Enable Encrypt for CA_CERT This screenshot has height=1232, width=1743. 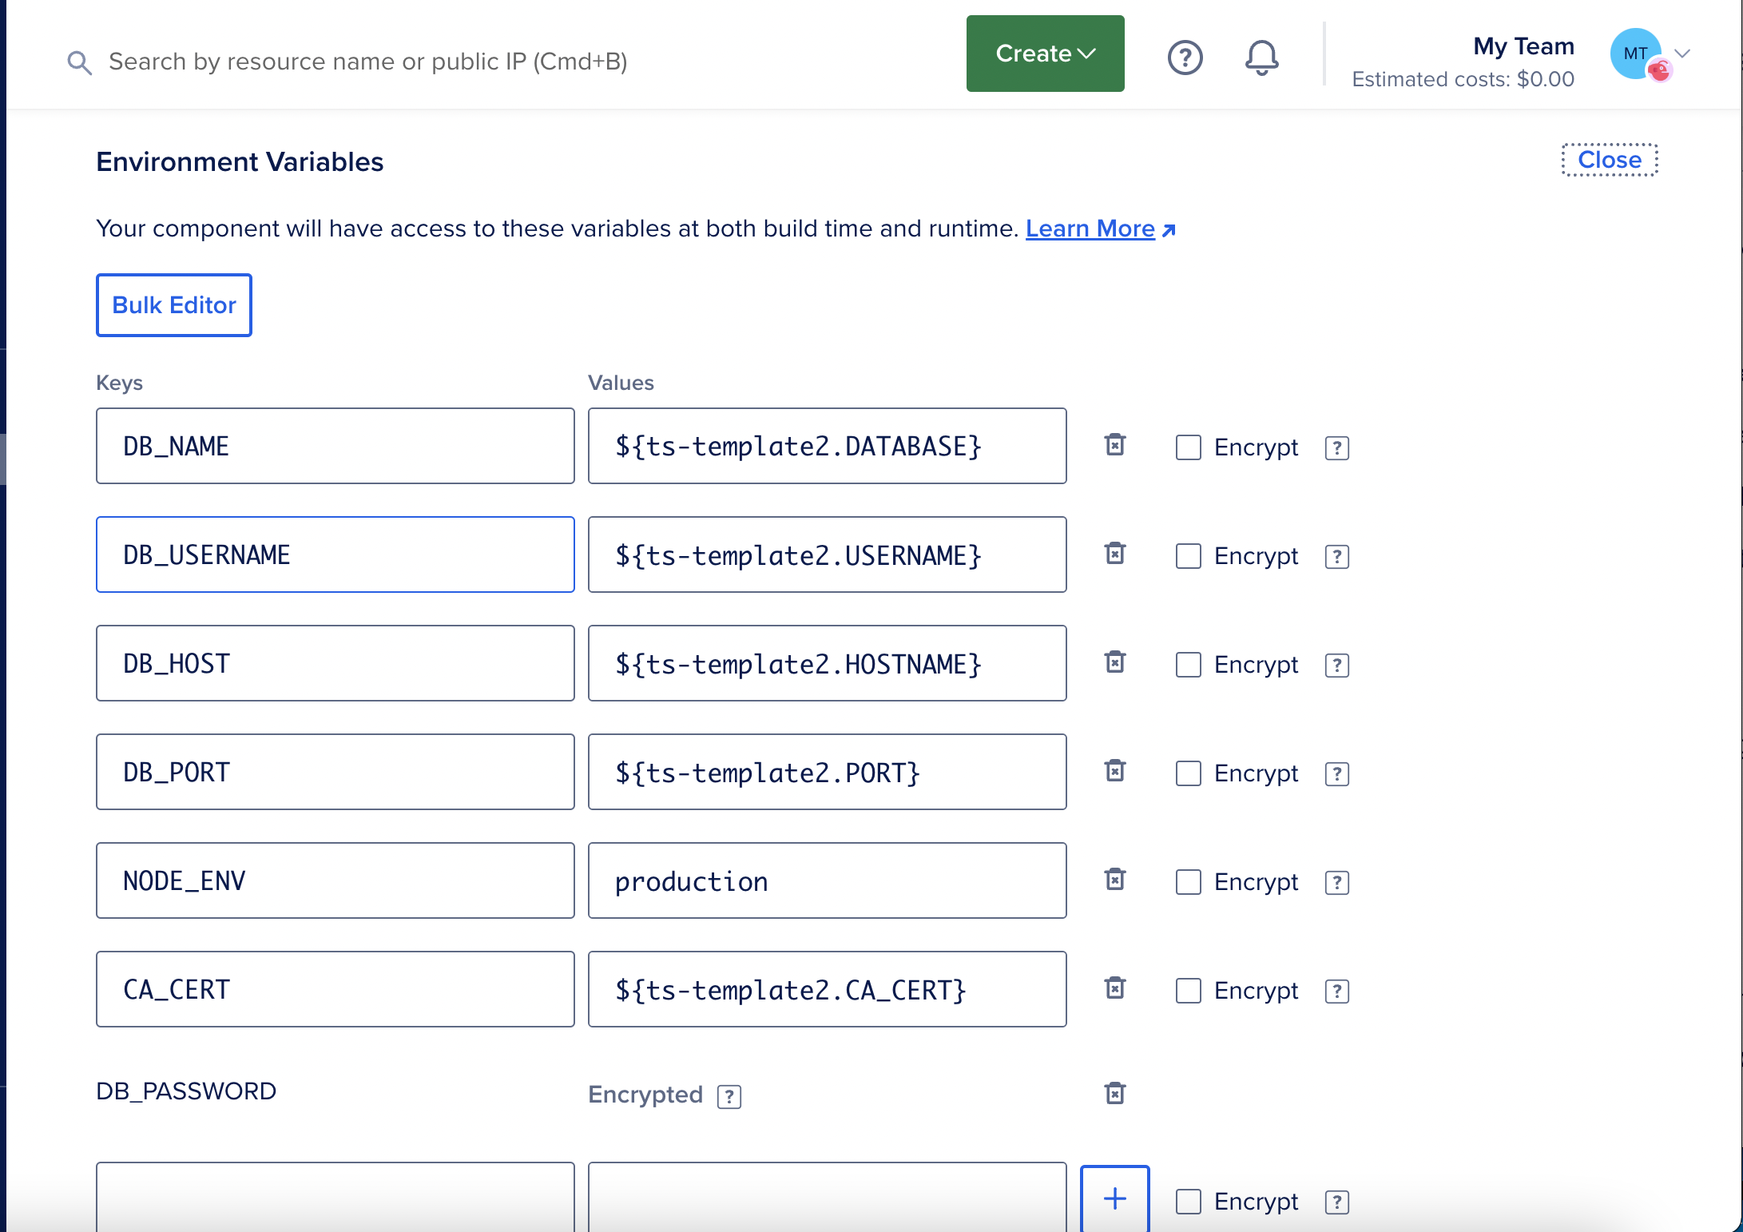(x=1189, y=991)
